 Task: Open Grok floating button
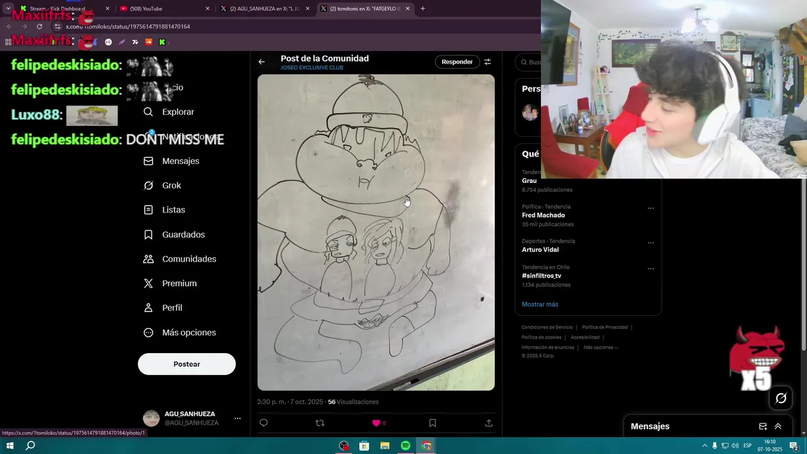coord(781,398)
